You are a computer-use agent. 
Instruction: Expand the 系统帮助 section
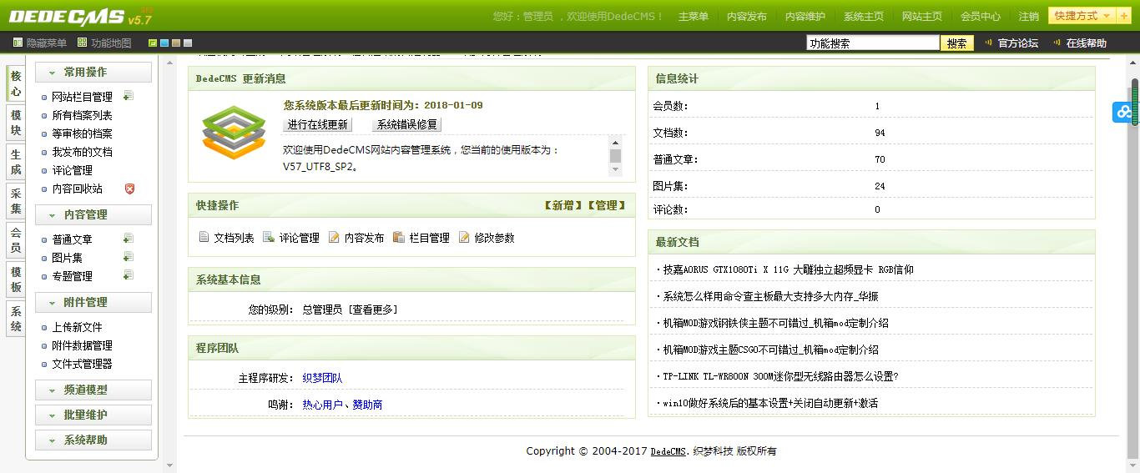tap(93, 440)
